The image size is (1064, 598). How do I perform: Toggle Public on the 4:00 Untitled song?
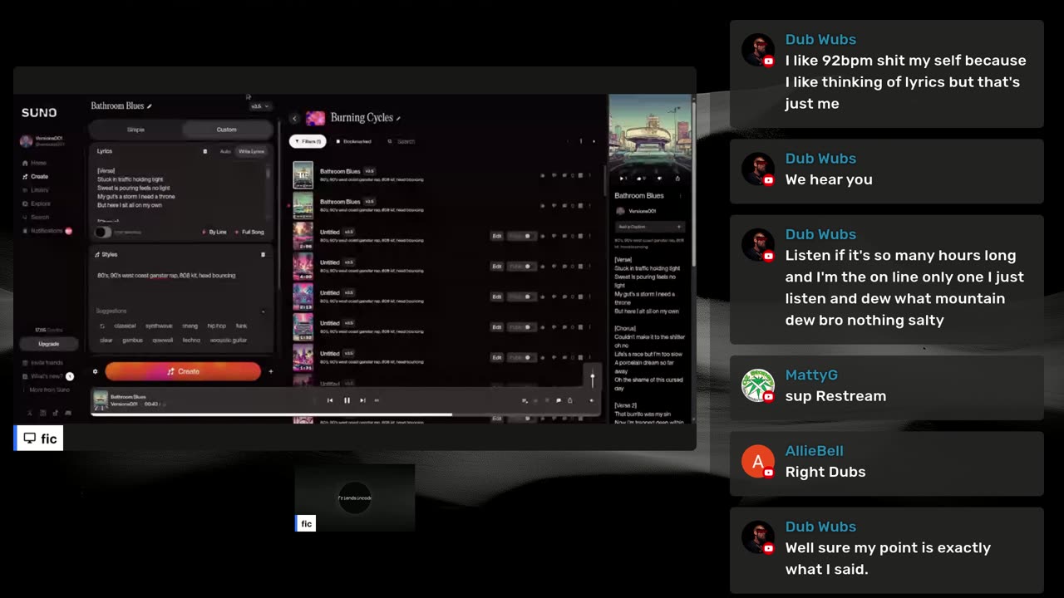click(521, 267)
